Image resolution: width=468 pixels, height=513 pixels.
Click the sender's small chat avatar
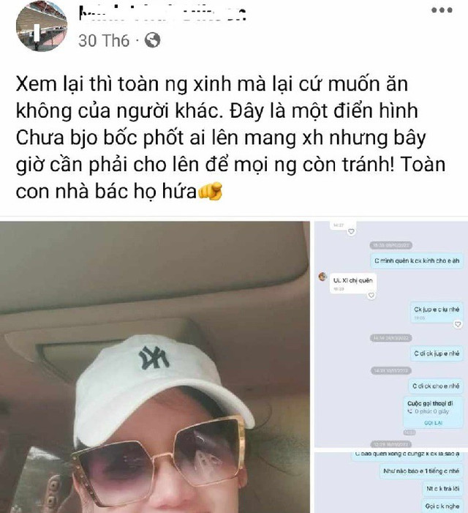(x=323, y=277)
